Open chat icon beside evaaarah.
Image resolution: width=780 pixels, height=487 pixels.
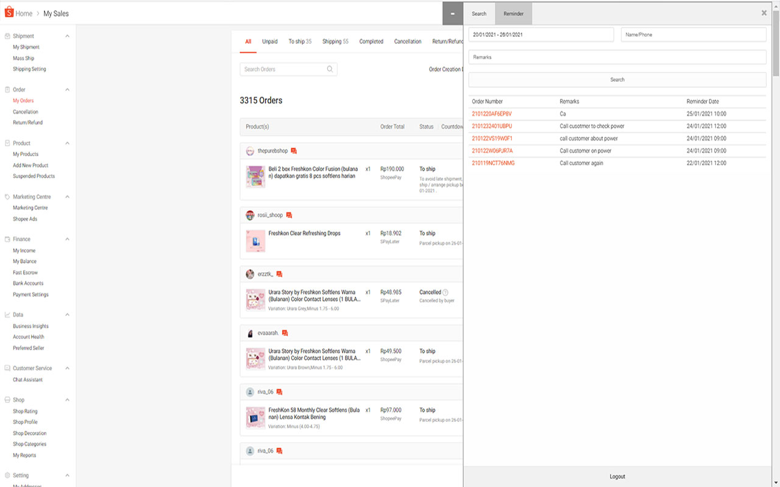[285, 333]
